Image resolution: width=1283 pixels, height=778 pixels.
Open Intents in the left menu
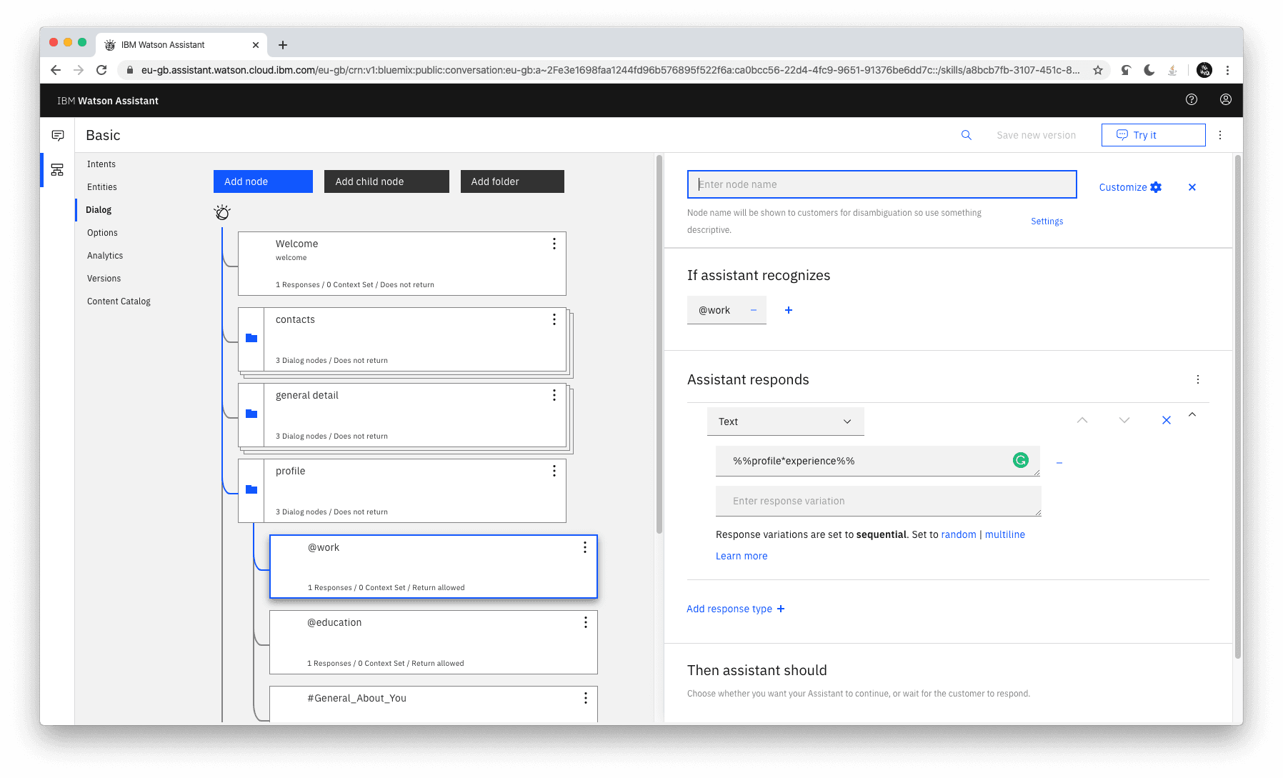tap(101, 164)
